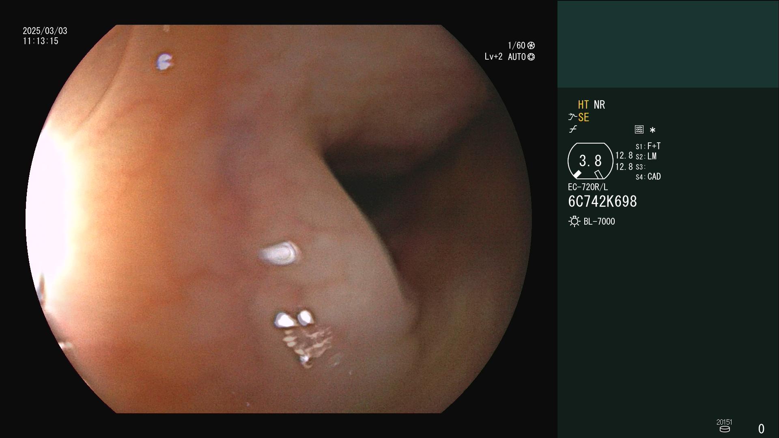Image resolution: width=779 pixels, height=438 pixels.
Task: Click the tone curve icon below SE
Action: point(573,129)
